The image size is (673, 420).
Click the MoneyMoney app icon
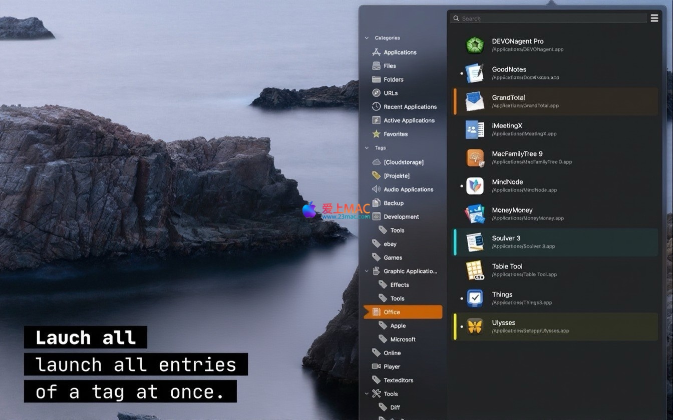coord(474,214)
